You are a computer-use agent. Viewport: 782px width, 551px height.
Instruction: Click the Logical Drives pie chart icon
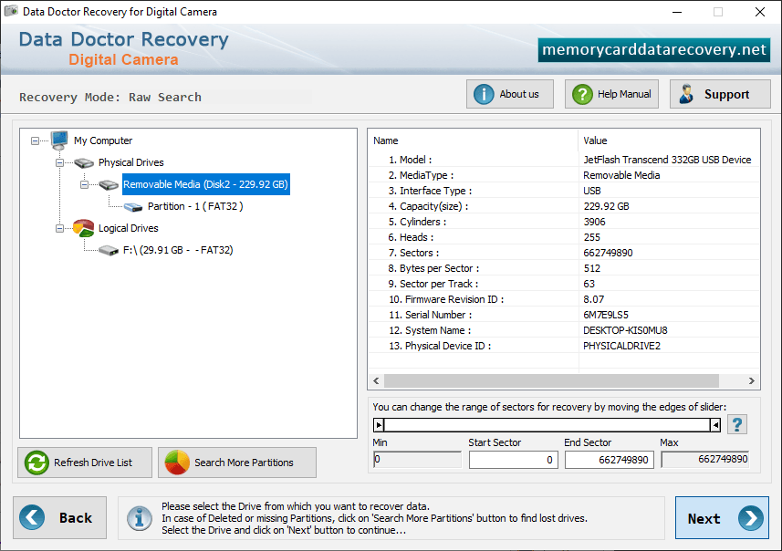(83, 228)
